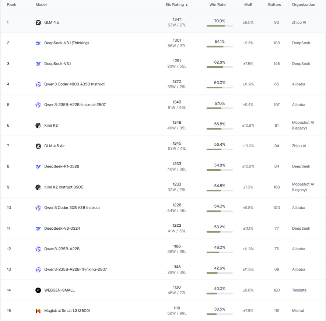326x321 pixels.
Task: Click the 120 battles count
Action: click(x=277, y=290)
